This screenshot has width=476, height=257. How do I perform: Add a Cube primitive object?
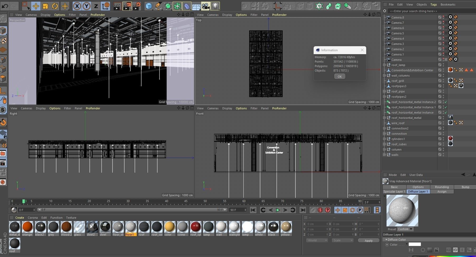coord(149,6)
